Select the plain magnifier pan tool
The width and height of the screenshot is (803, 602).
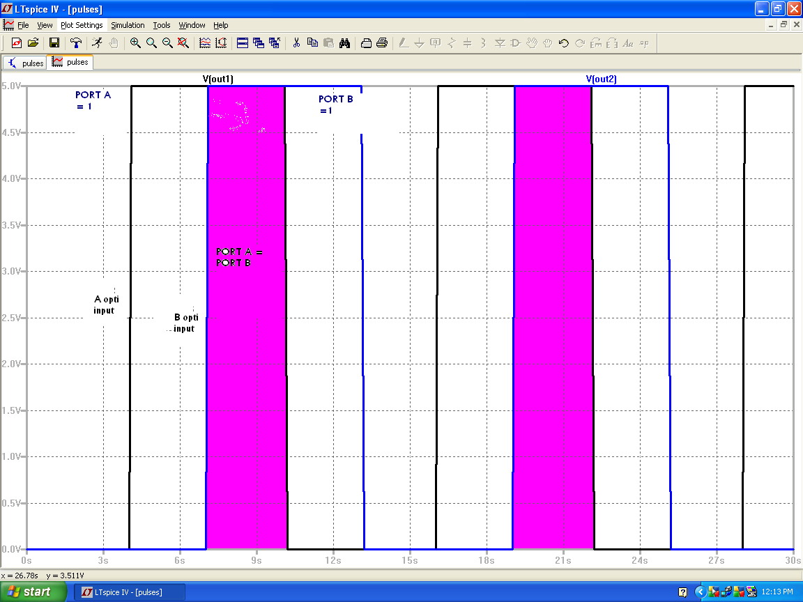151,43
